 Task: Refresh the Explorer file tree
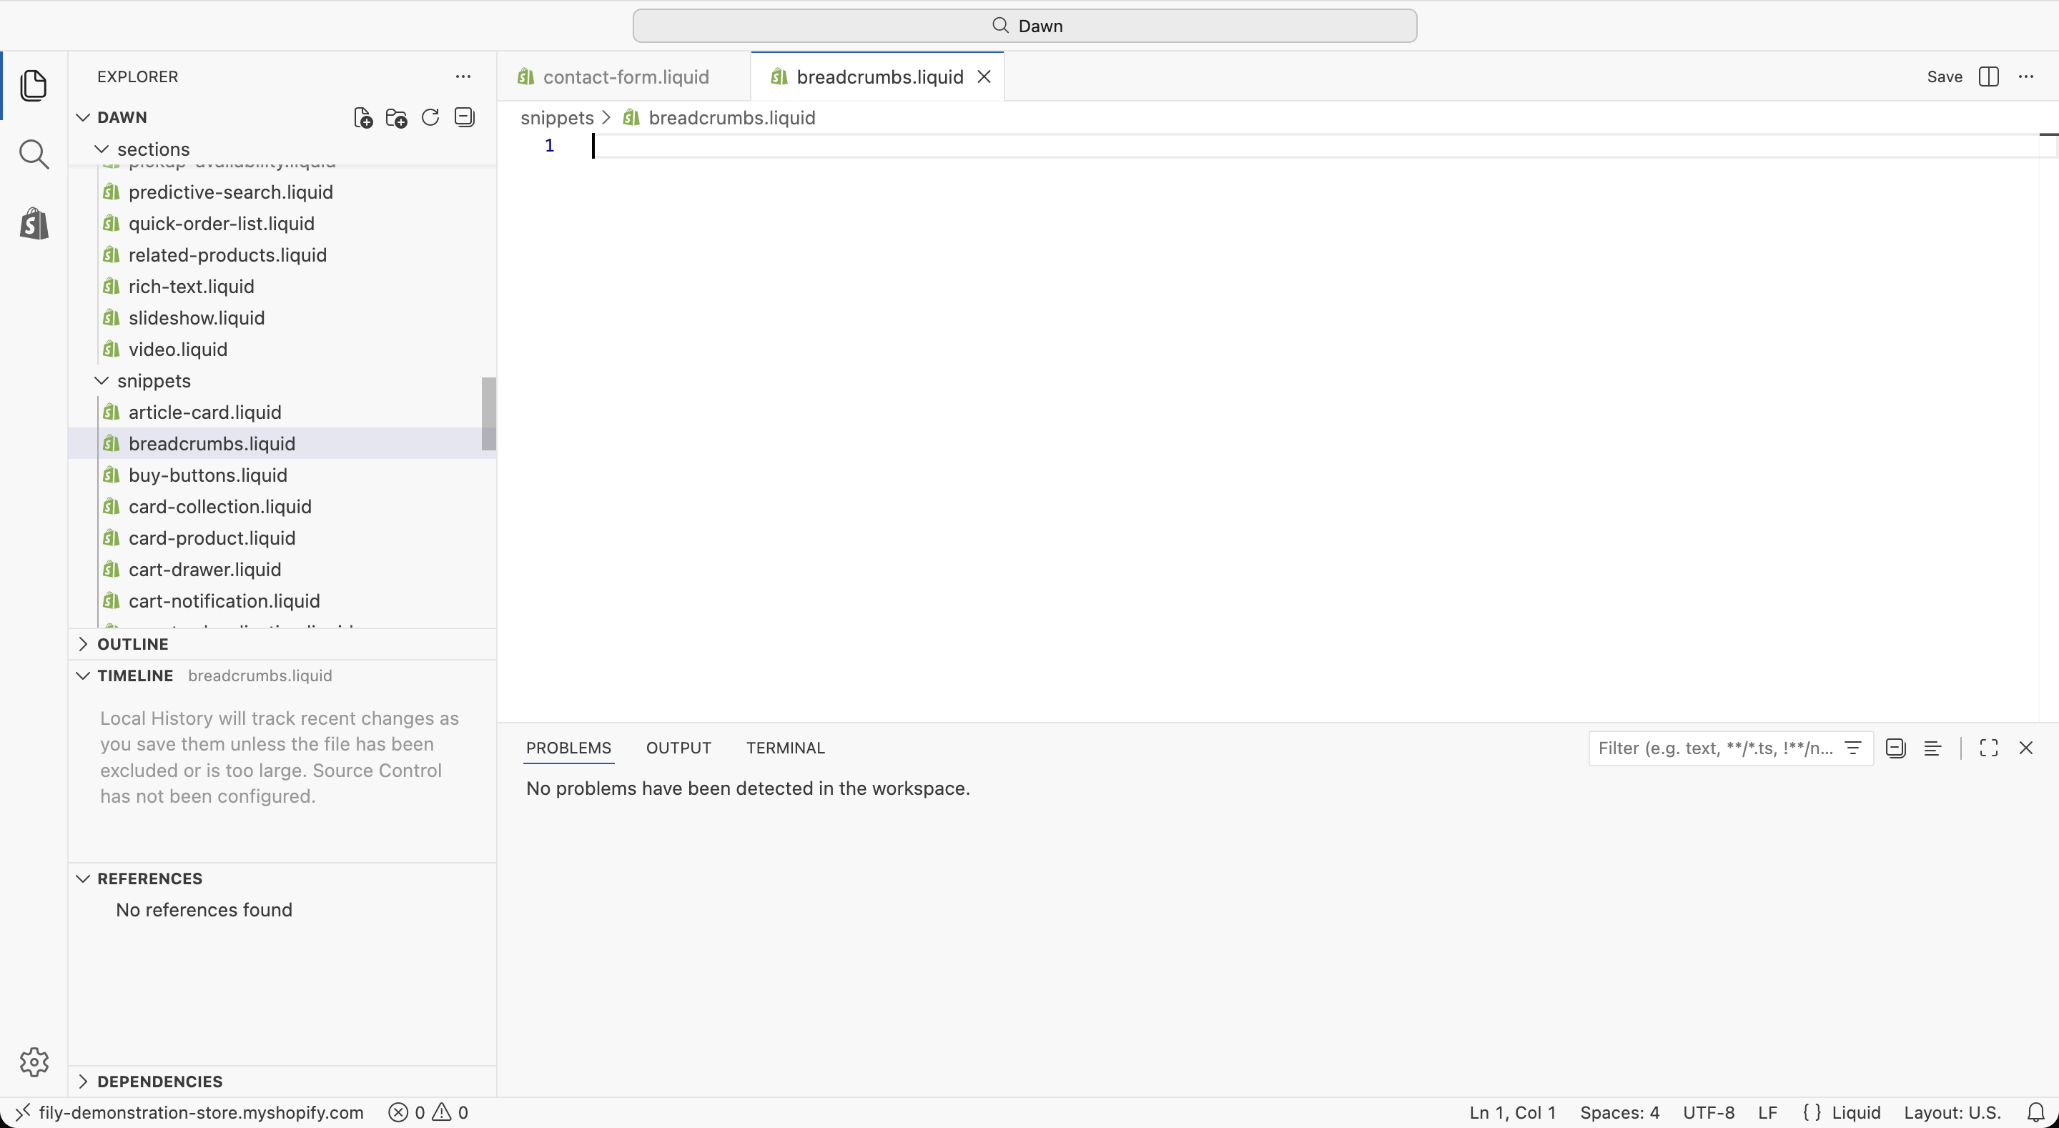pos(430,117)
